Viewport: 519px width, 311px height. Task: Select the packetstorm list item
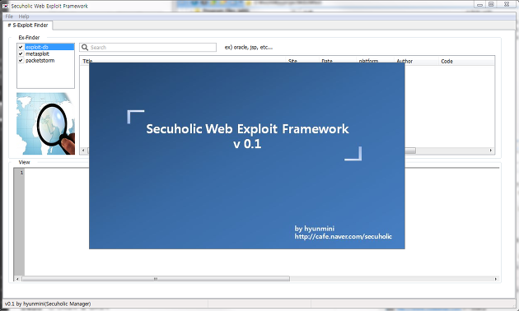(x=40, y=61)
